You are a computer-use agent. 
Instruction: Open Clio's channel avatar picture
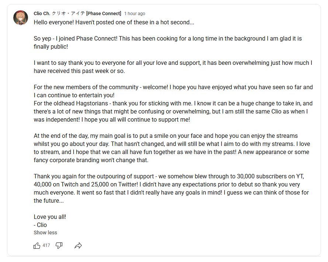point(21,18)
